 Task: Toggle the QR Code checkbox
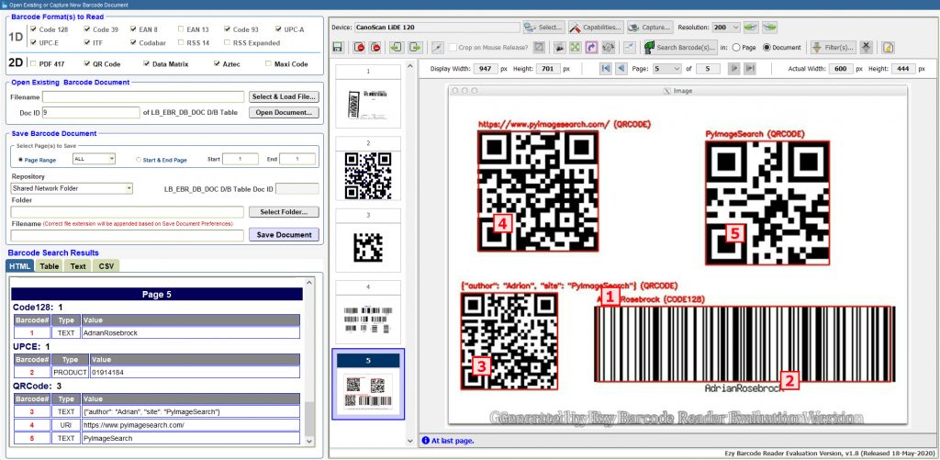pos(87,63)
